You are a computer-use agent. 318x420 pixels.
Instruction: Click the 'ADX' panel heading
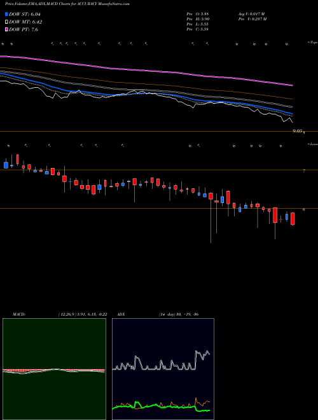click(121, 314)
